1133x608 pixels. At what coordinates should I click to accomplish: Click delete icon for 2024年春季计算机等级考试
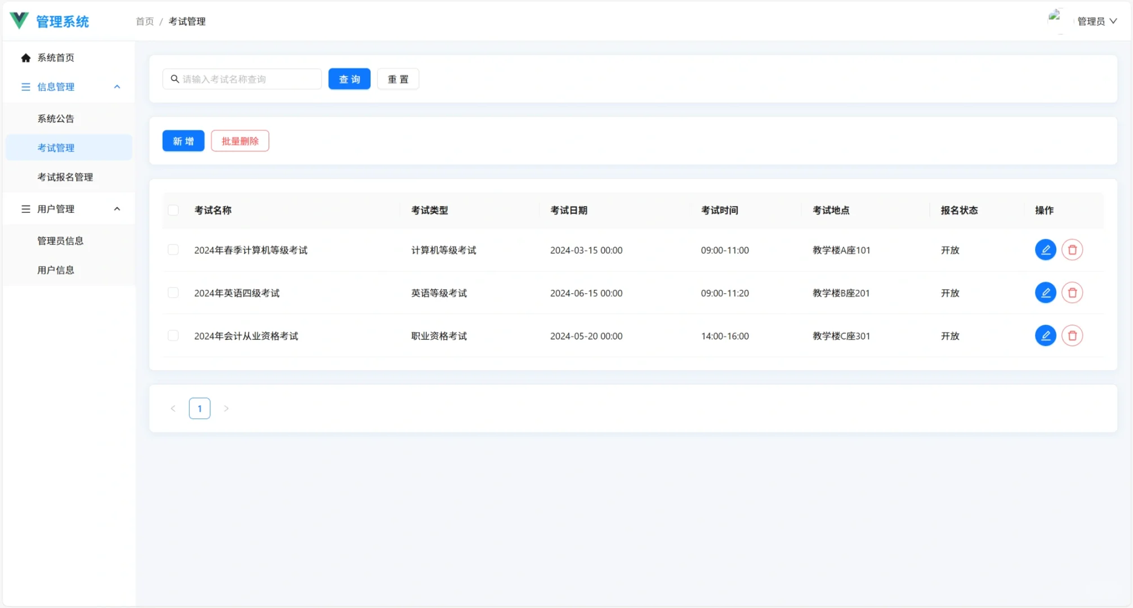1072,250
